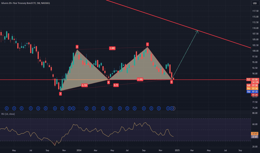Select the green projection arrow

coord(185,55)
